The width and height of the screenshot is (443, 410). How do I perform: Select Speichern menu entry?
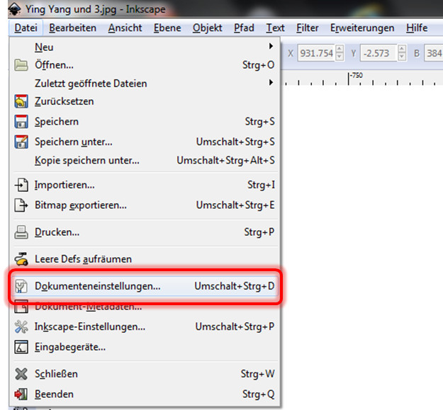[145, 122]
